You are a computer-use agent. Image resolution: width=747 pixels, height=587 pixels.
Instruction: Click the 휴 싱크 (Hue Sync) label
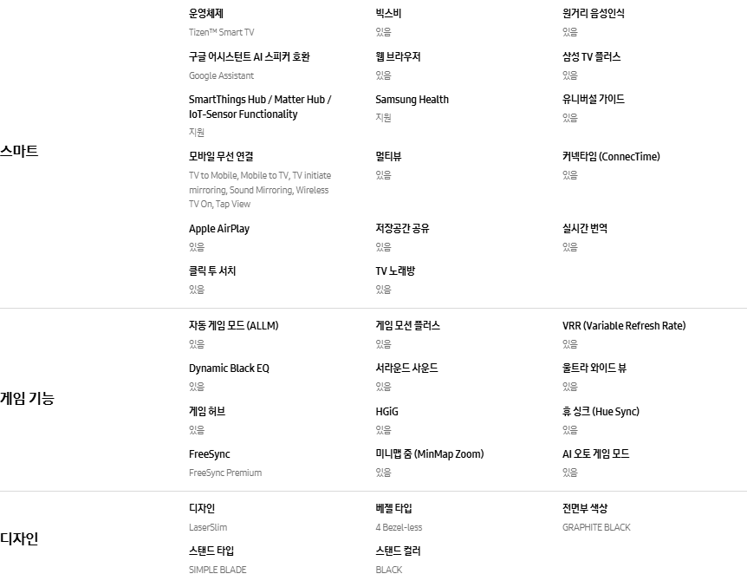tap(601, 412)
